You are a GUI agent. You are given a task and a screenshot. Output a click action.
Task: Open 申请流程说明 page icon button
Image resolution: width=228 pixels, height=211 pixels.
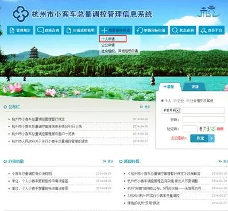point(68,30)
